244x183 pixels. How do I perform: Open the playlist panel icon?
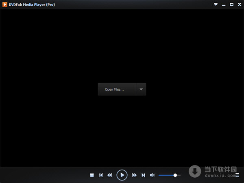click(x=237, y=175)
